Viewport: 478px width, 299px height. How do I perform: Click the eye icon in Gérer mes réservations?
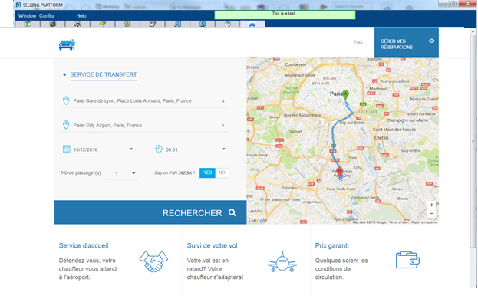tap(431, 41)
